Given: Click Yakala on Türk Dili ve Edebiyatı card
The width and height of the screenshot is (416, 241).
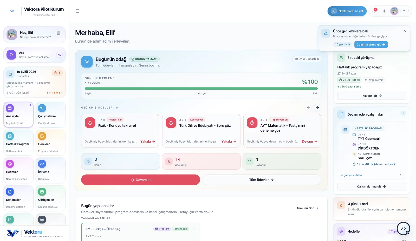Looking at the screenshot, I should pyautogui.click(x=229, y=142).
